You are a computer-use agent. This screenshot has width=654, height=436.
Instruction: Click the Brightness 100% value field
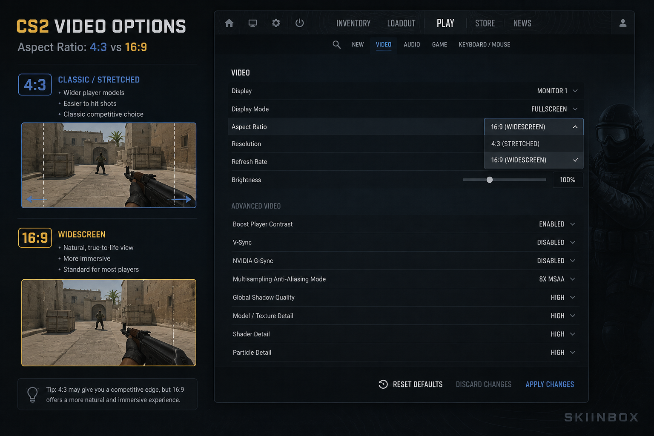pos(568,180)
